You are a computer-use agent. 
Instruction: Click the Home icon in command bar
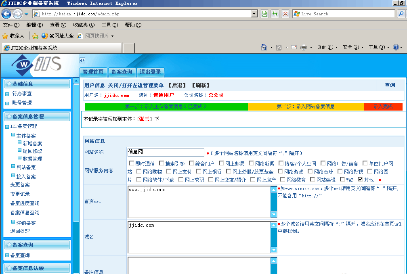[264, 47]
